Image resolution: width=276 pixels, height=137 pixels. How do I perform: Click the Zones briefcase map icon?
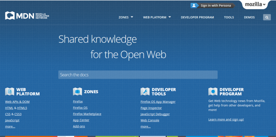coord(77,91)
